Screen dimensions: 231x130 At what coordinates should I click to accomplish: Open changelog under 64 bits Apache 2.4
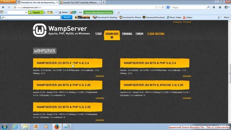(x=187, y=98)
